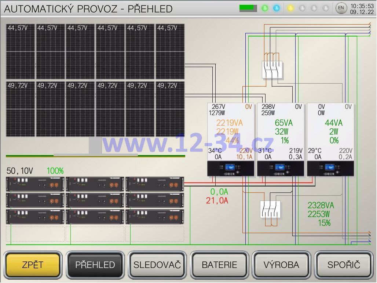
Task: Click the green signal bar in header
Action: (x=248, y=8)
